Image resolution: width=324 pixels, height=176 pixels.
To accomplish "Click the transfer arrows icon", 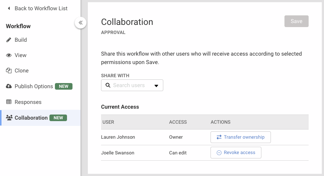I will click(219, 137).
